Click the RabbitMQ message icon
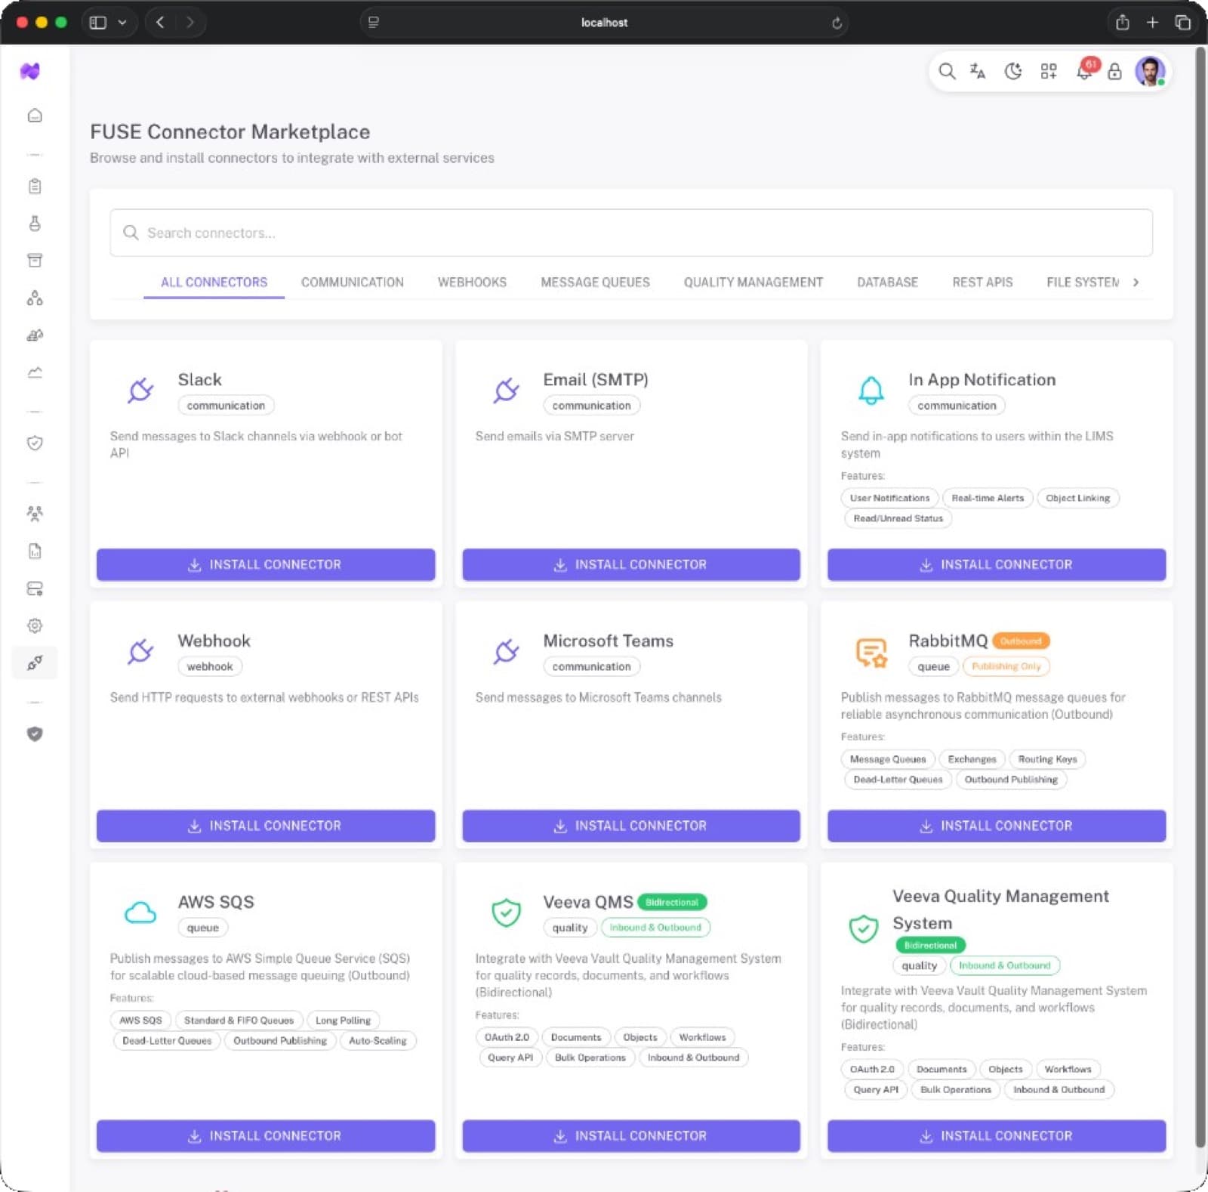Viewport: 1208px width, 1192px height. tap(871, 652)
